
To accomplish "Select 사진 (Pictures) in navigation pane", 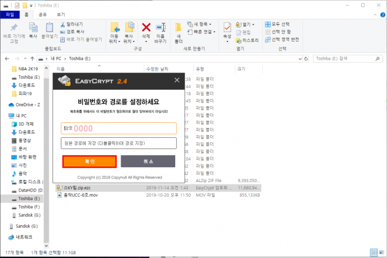I will 19,165.
